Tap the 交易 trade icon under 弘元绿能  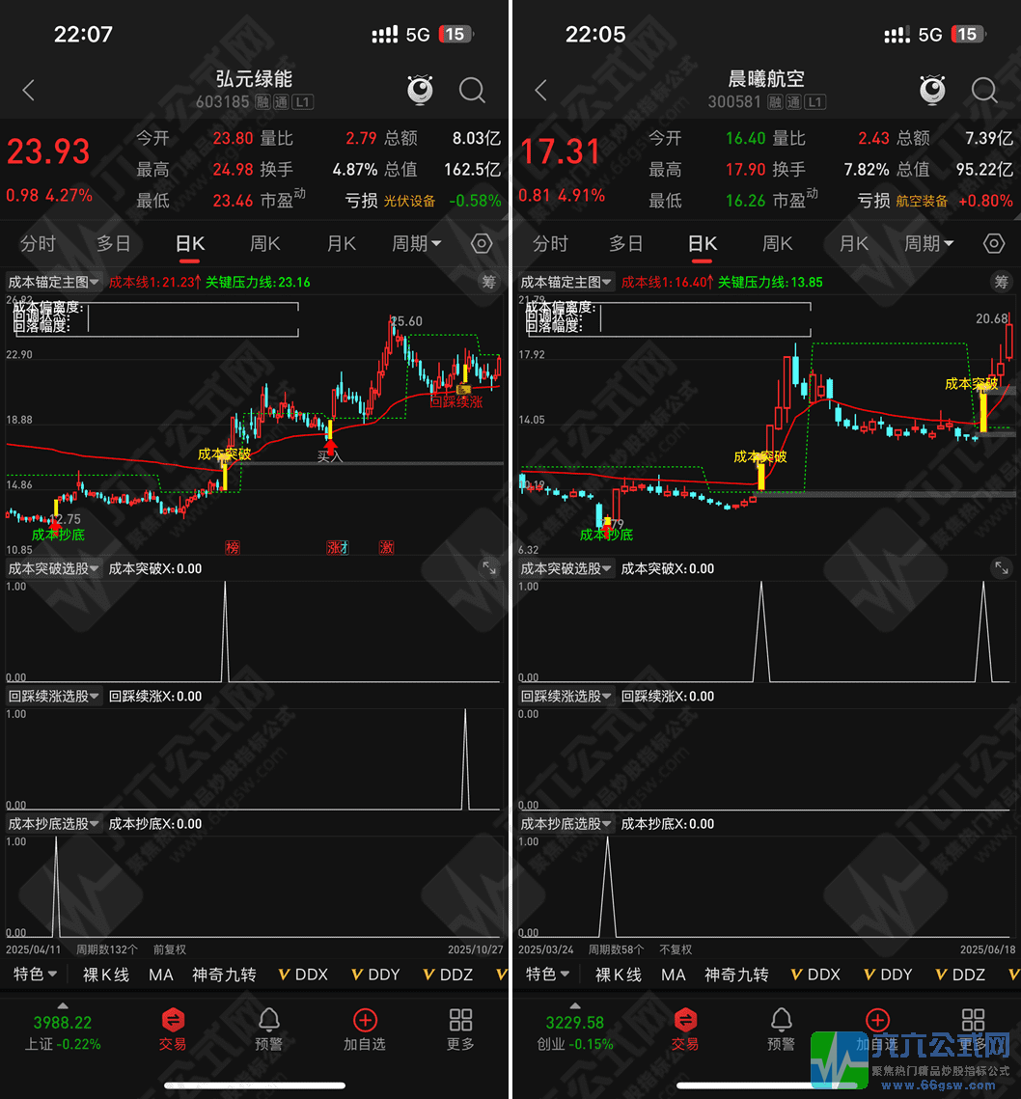(173, 1029)
